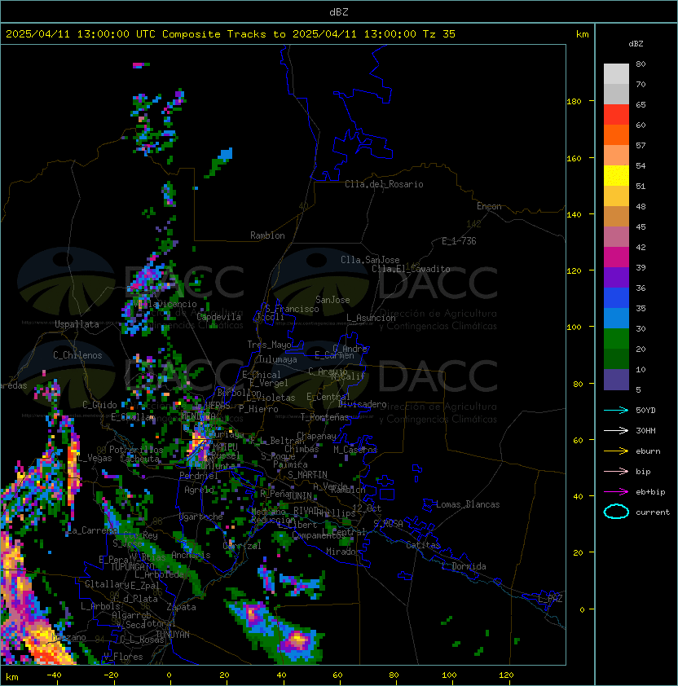Click the magenta eb+bip arrow legend icon
This screenshot has width=678, height=686.
tap(616, 492)
